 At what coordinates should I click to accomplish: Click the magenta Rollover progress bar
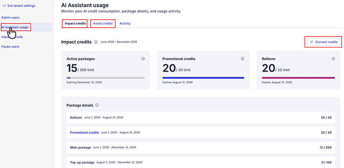coord(298,78)
